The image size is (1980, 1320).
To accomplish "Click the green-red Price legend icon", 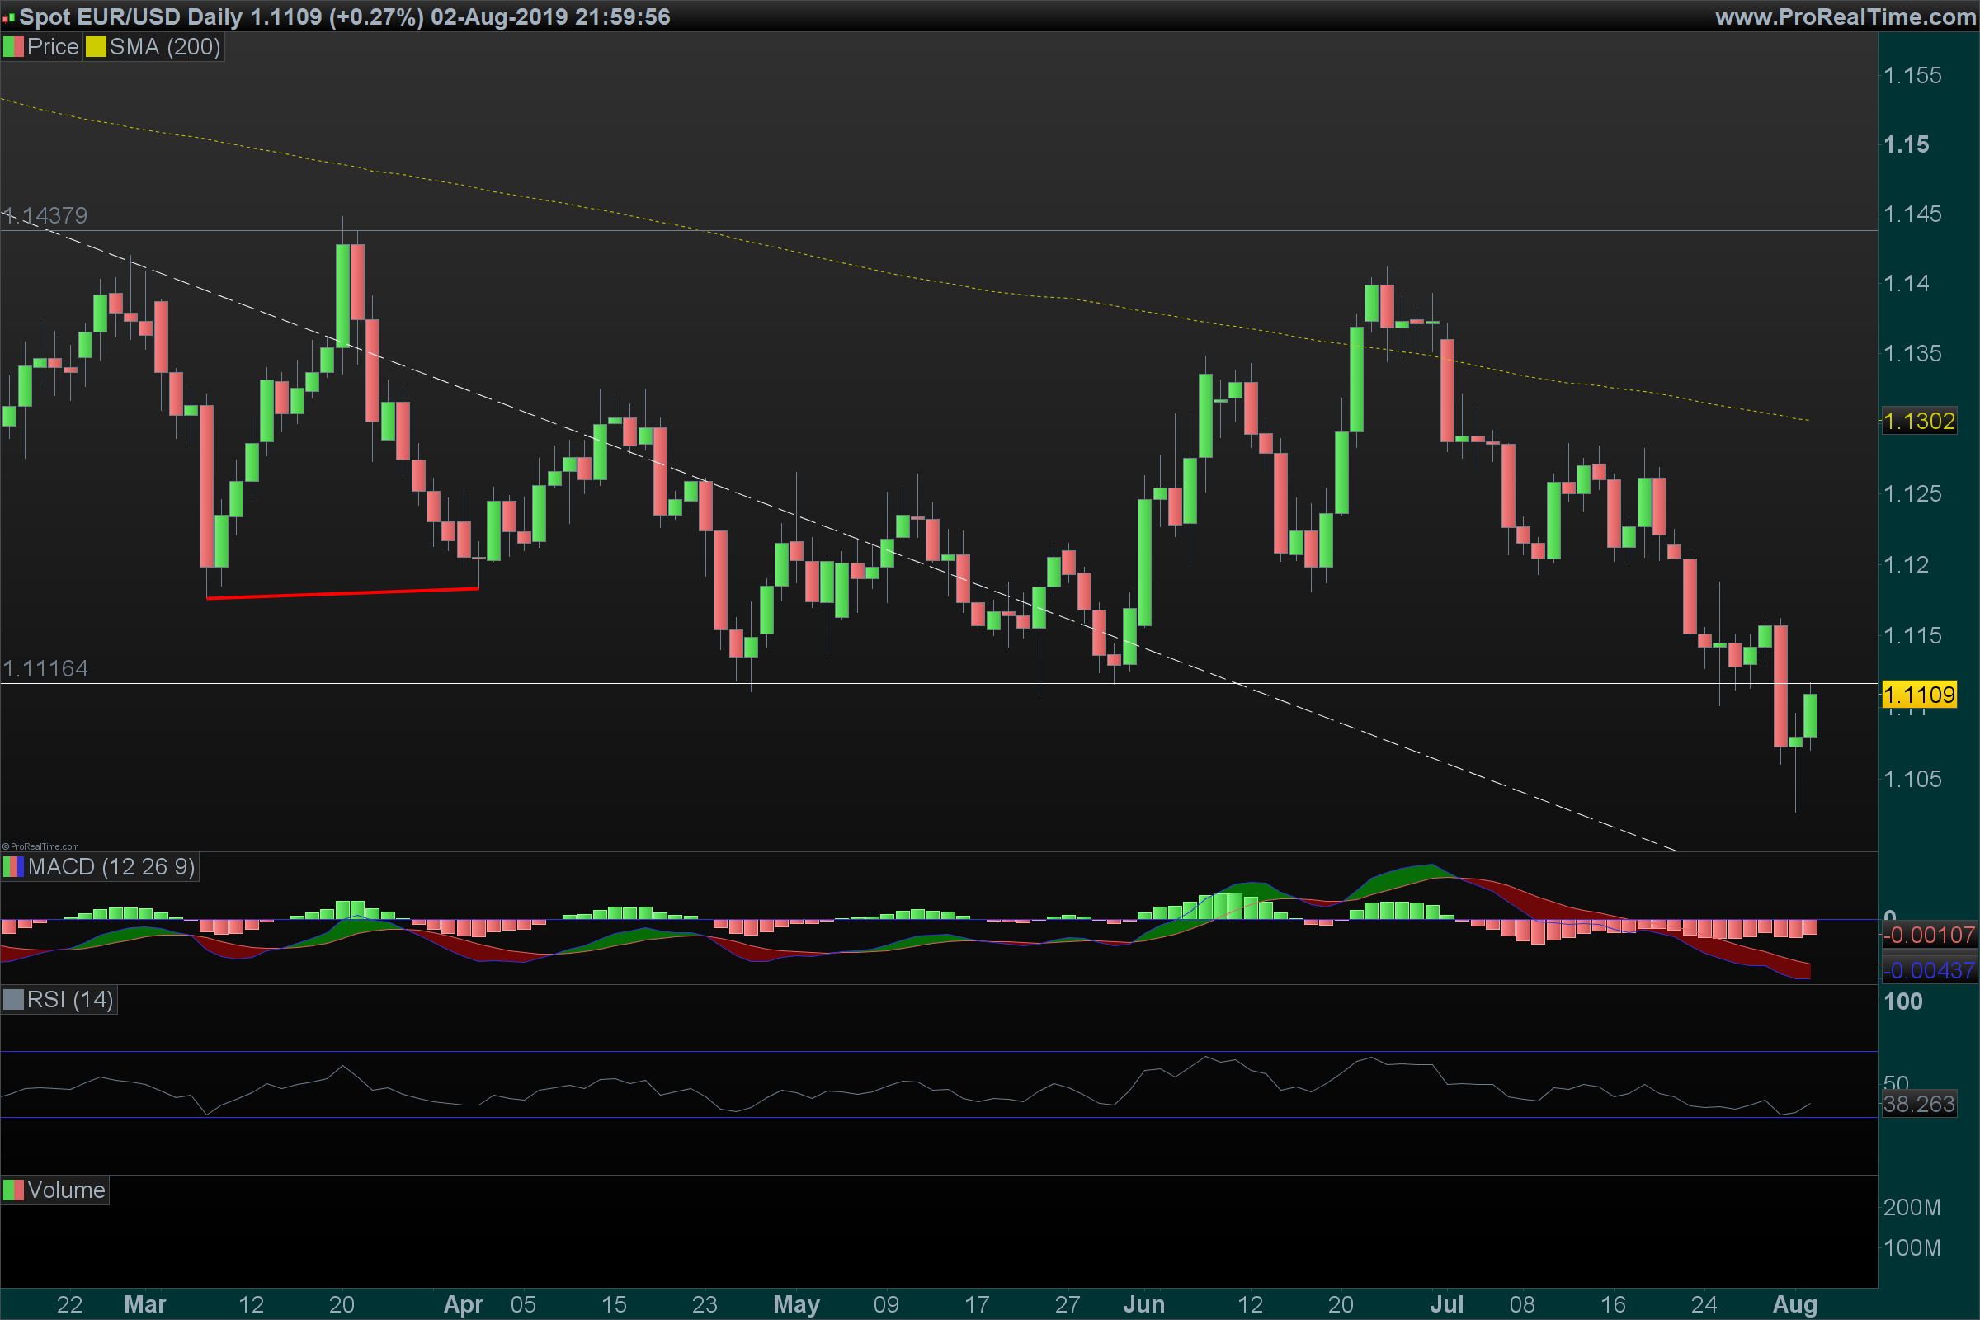I will pyautogui.click(x=13, y=47).
